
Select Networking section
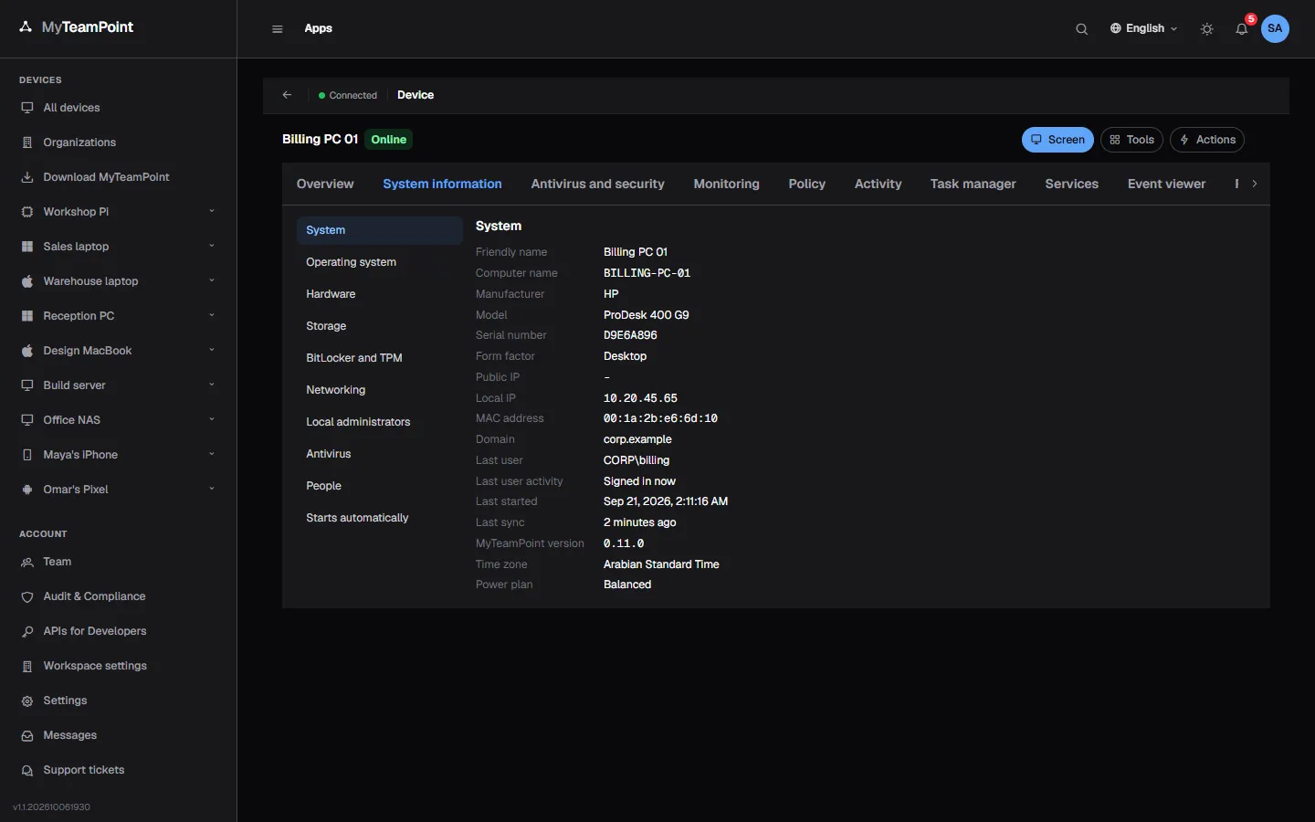[380, 390]
